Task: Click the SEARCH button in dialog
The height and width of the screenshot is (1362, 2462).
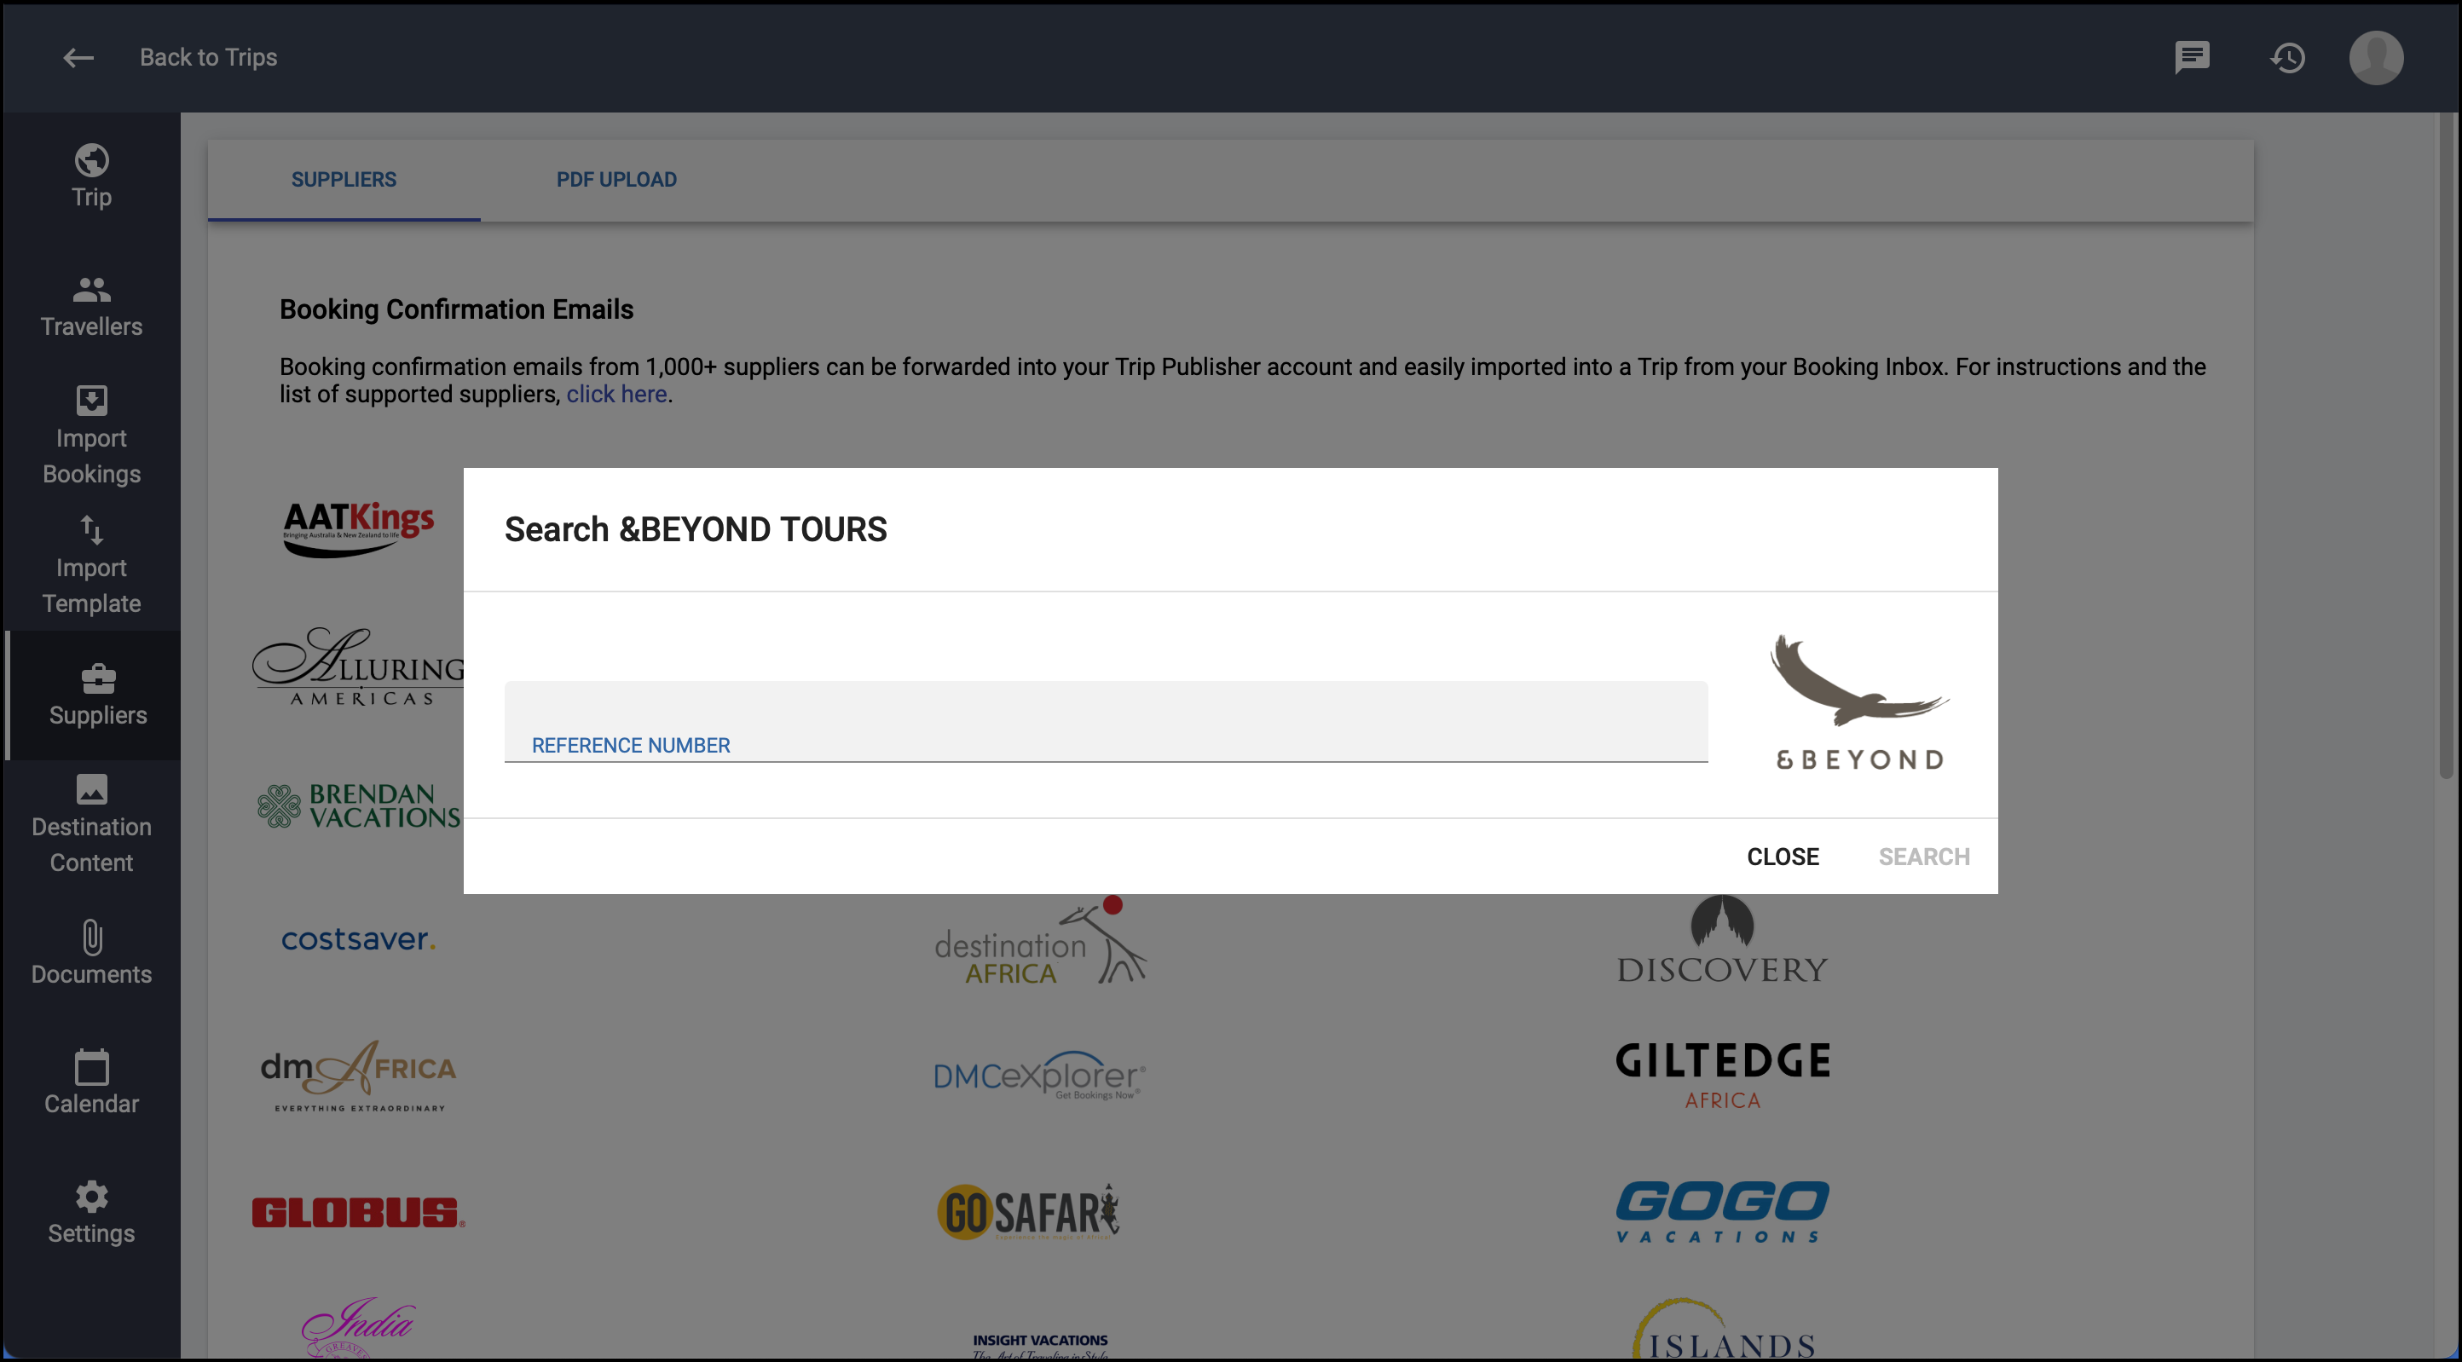Action: [1924, 857]
